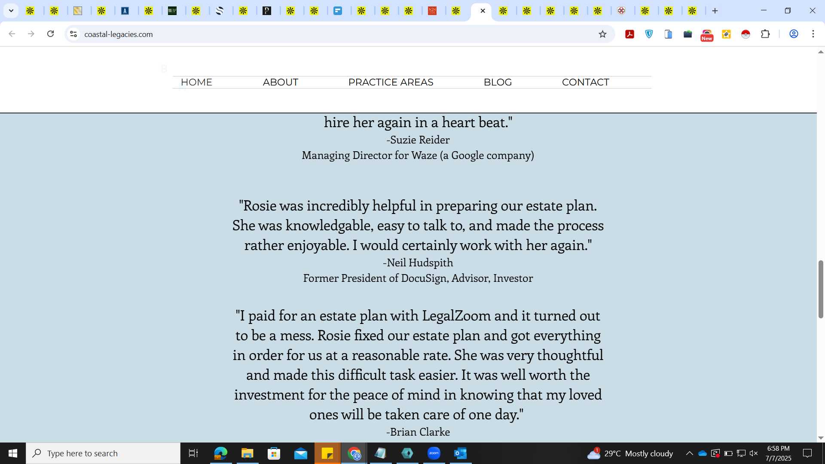Switch to the light-blue square icon tab
825x464 pixels.
point(338,11)
